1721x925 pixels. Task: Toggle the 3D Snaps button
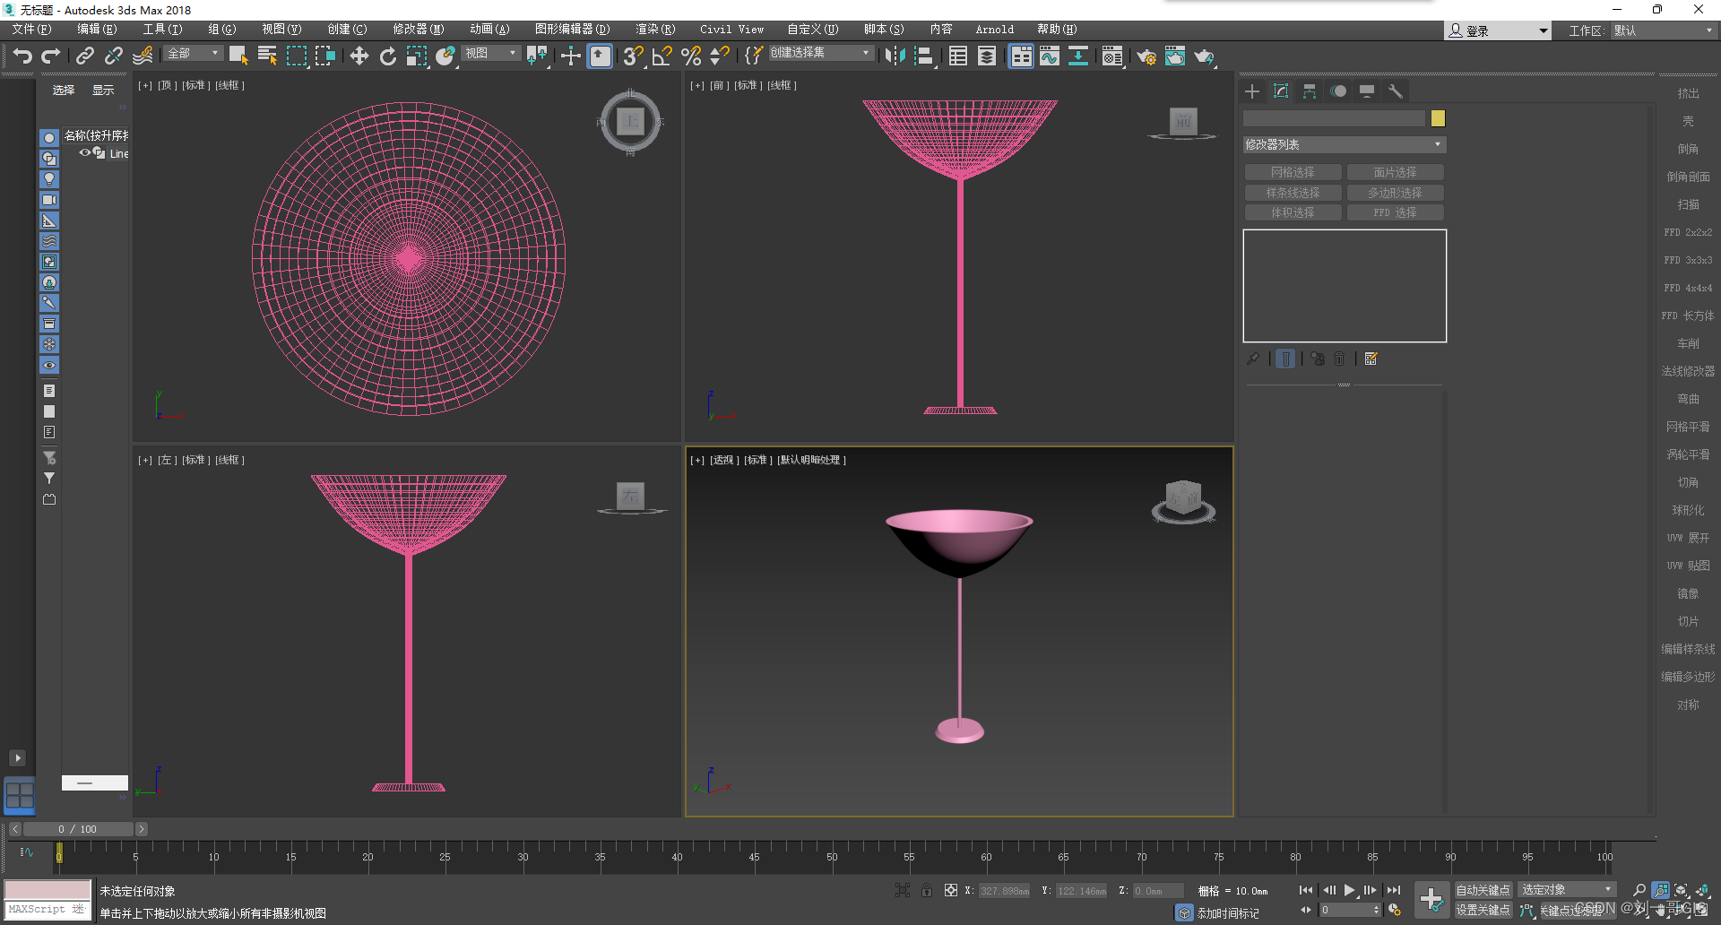633,56
